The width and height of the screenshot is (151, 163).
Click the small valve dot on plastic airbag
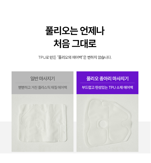click(x=39, y=123)
